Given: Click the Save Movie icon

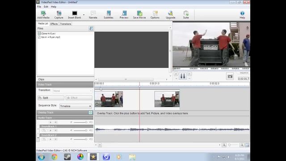Looking at the screenshot, I should pyautogui.click(x=139, y=15).
